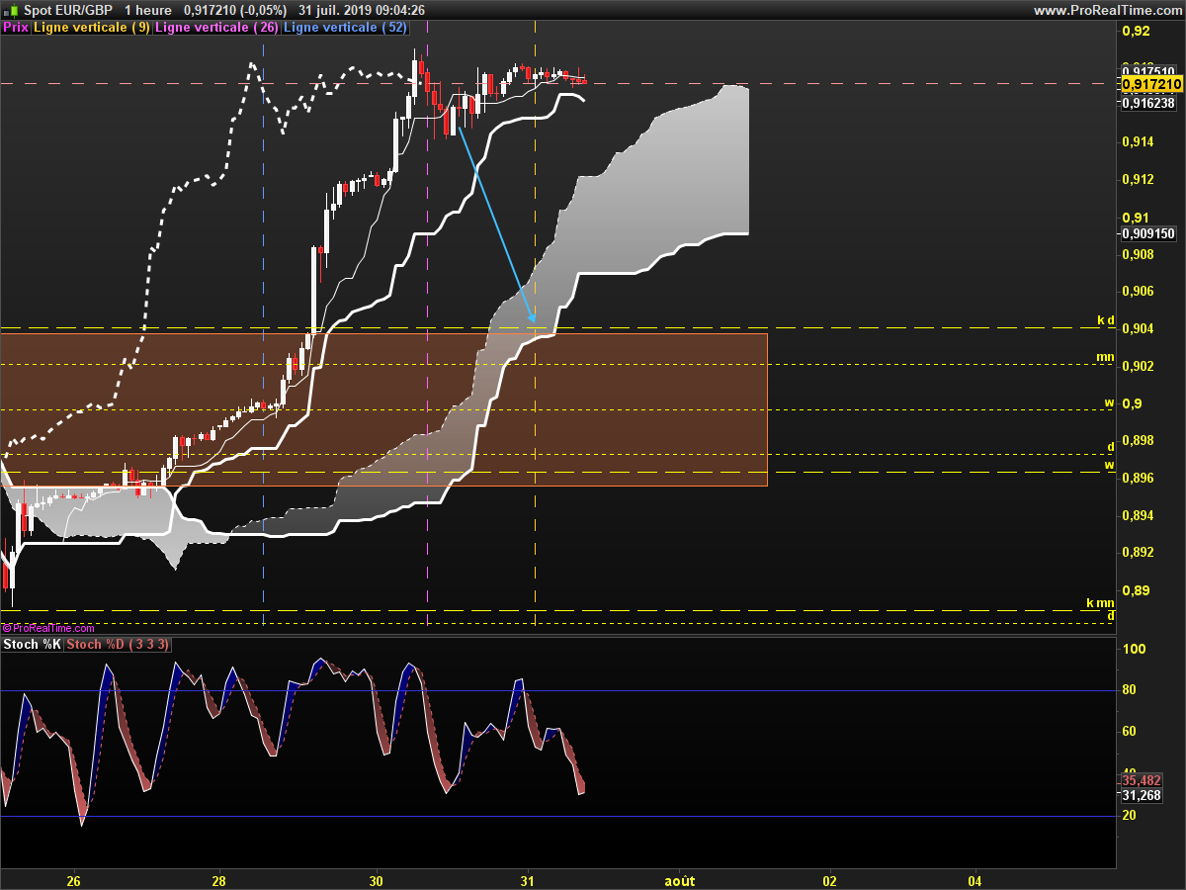Click the ©ProRealTime.com watermark link
This screenshot has width=1186, height=890.
(x=49, y=628)
